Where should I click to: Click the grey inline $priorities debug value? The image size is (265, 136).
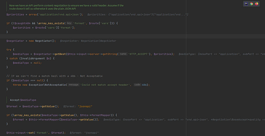[138, 15]
